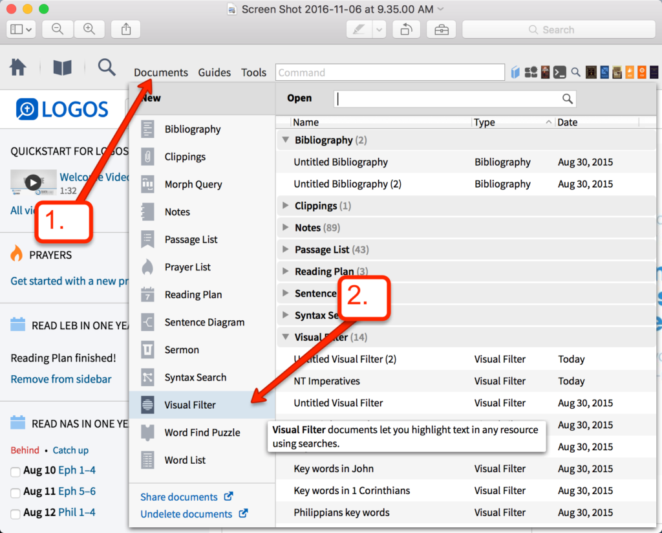662x533 pixels.
Task: Click the Sermon pulpit icon
Action: pyautogui.click(x=147, y=350)
